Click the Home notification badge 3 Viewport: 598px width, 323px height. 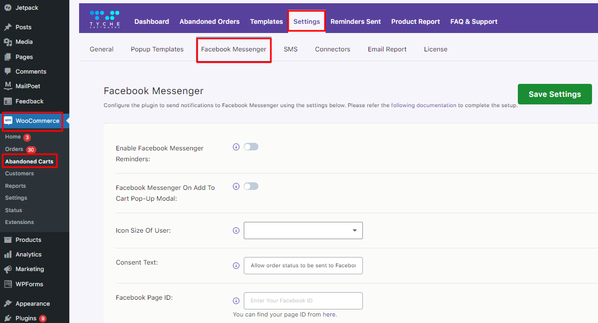pos(27,137)
